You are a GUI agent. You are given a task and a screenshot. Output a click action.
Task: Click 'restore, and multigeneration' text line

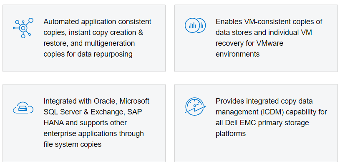tap(89, 43)
